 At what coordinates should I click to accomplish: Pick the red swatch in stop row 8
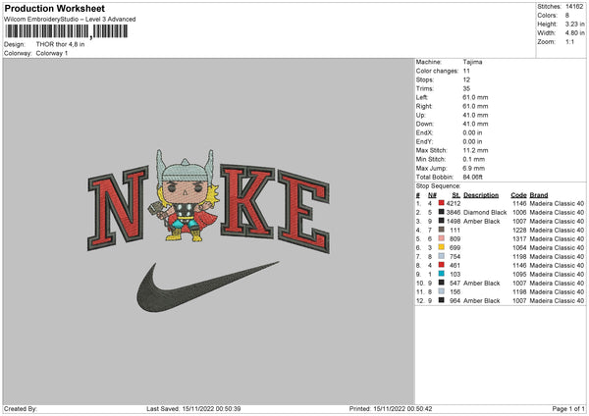coord(442,265)
